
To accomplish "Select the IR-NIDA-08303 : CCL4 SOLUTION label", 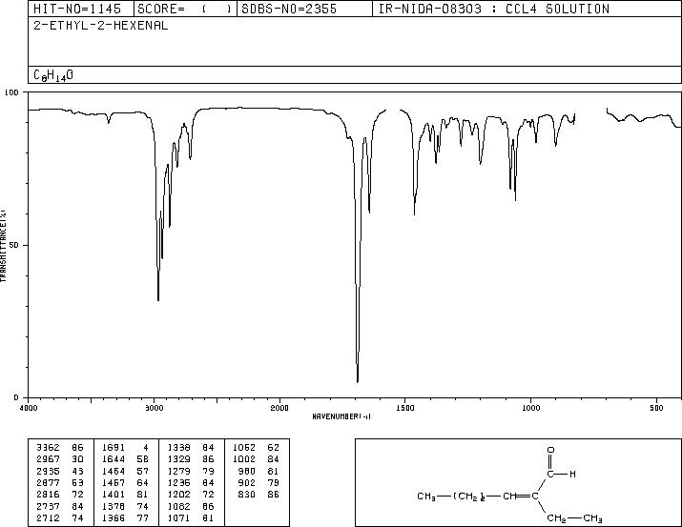I will (494, 9).
